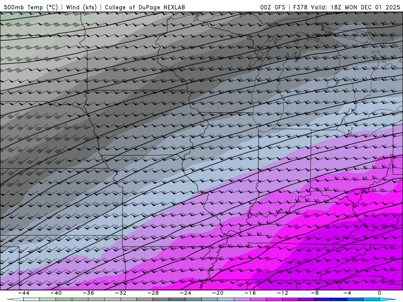Viewport: 403px width, 302px height.
Task: Click the "Wind (kts)" header label
Action: click(x=81, y=7)
